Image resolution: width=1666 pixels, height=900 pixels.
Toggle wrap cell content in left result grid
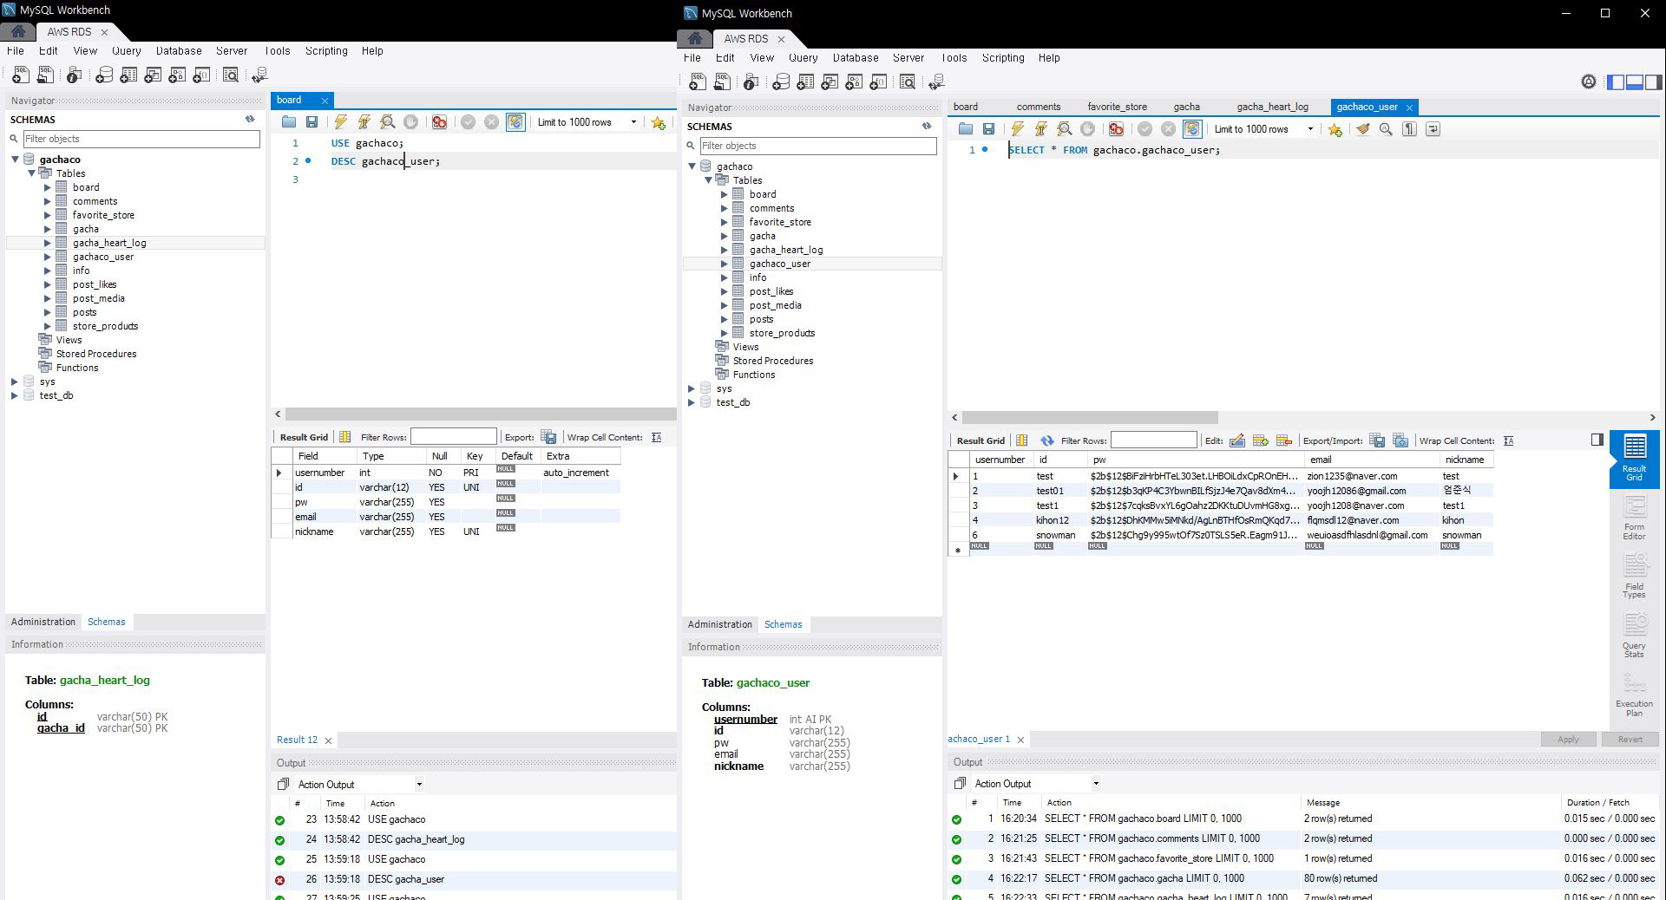point(656,437)
